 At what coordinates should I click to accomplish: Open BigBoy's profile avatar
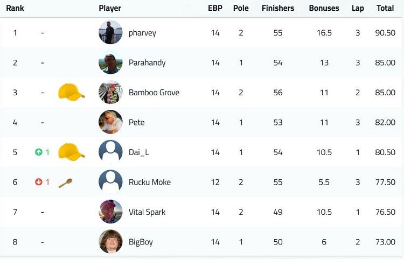click(x=110, y=241)
